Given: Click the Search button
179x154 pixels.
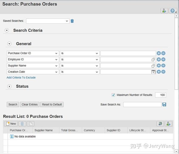Looking at the screenshot, I should [x=13, y=104].
